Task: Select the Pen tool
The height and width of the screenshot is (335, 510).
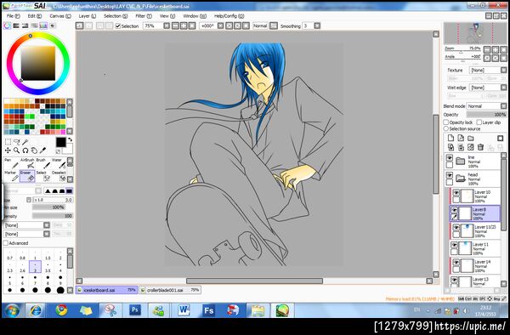Action: (11, 163)
